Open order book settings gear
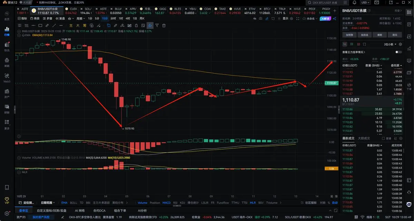 click(x=401, y=44)
